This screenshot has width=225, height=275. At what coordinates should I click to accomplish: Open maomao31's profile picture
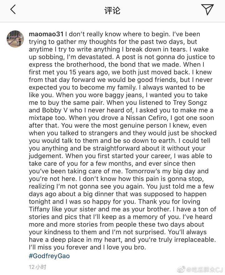[x=15, y=39]
